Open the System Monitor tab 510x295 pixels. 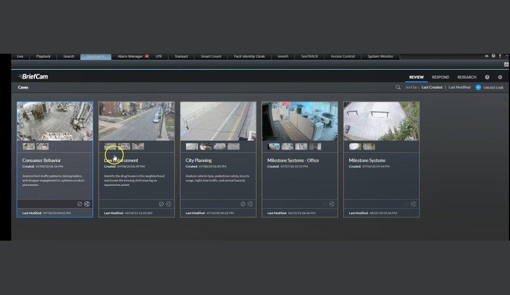point(380,56)
